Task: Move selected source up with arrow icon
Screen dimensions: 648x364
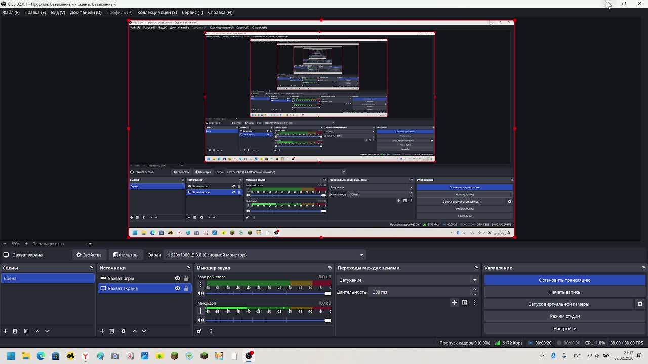Action: point(135,331)
